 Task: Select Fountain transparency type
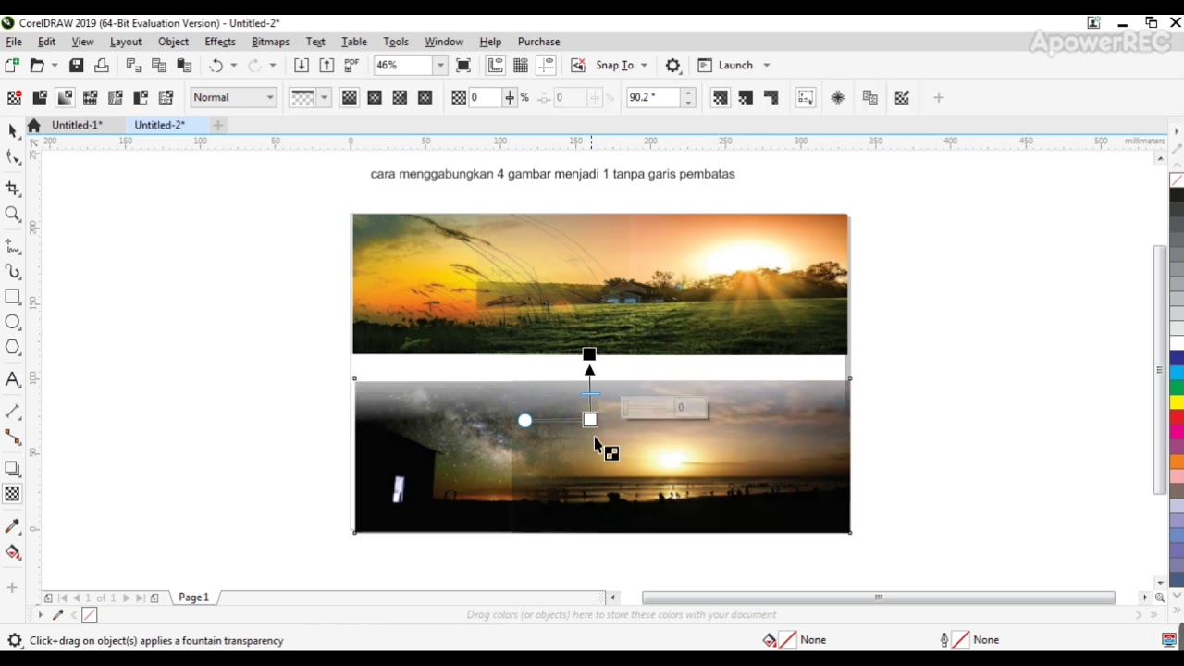pyautogui.click(x=65, y=97)
